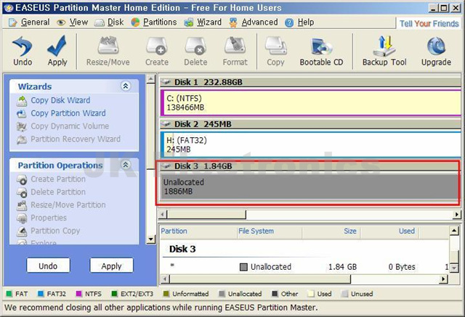Select the Resize/Move toolbar tool

coord(108,51)
